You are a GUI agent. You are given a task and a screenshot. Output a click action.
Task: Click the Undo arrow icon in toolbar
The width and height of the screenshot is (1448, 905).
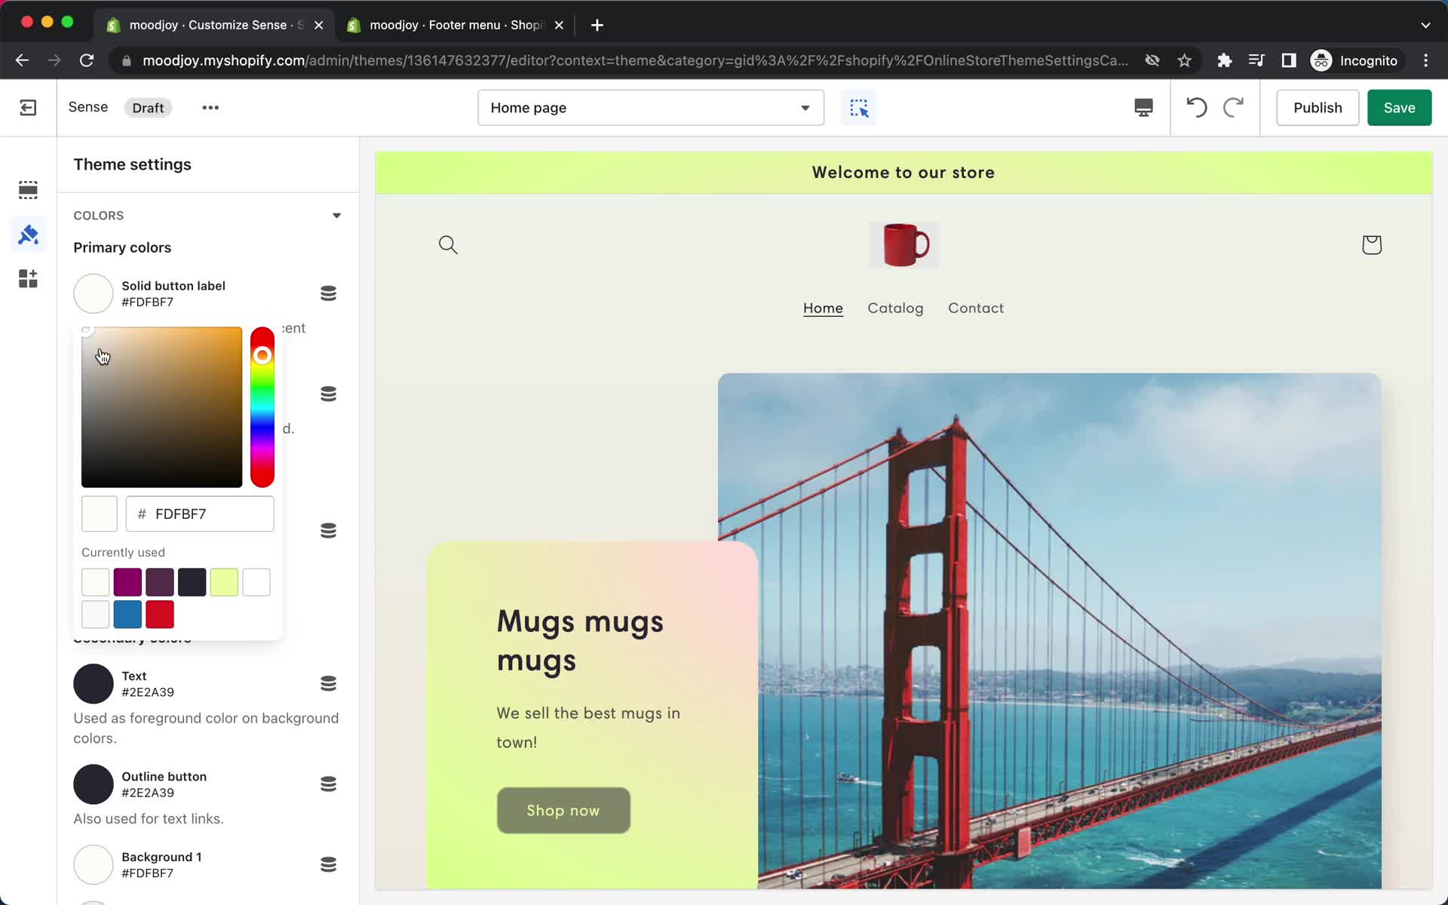click(1197, 107)
